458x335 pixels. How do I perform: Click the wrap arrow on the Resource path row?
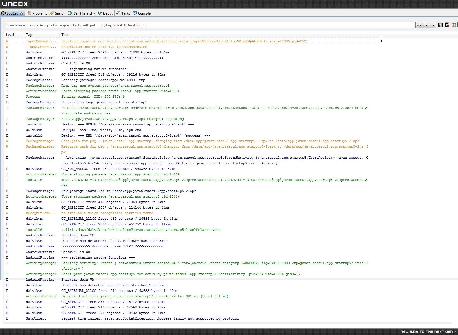pos(367,147)
